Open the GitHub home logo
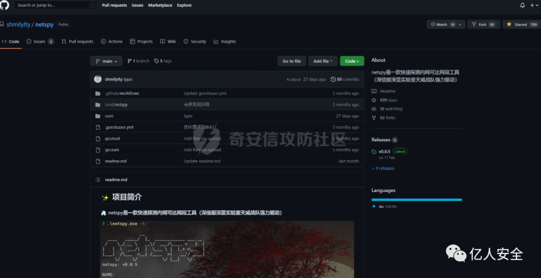This screenshot has width=541, height=278. click(x=4, y=5)
